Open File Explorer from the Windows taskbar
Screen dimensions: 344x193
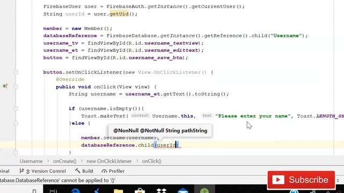click(118, 191)
